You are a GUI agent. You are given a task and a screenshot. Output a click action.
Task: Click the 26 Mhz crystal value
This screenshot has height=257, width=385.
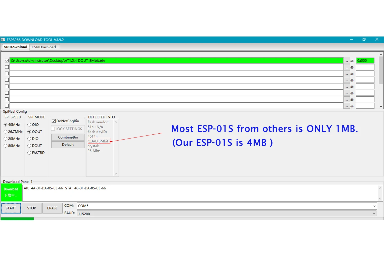94,151
